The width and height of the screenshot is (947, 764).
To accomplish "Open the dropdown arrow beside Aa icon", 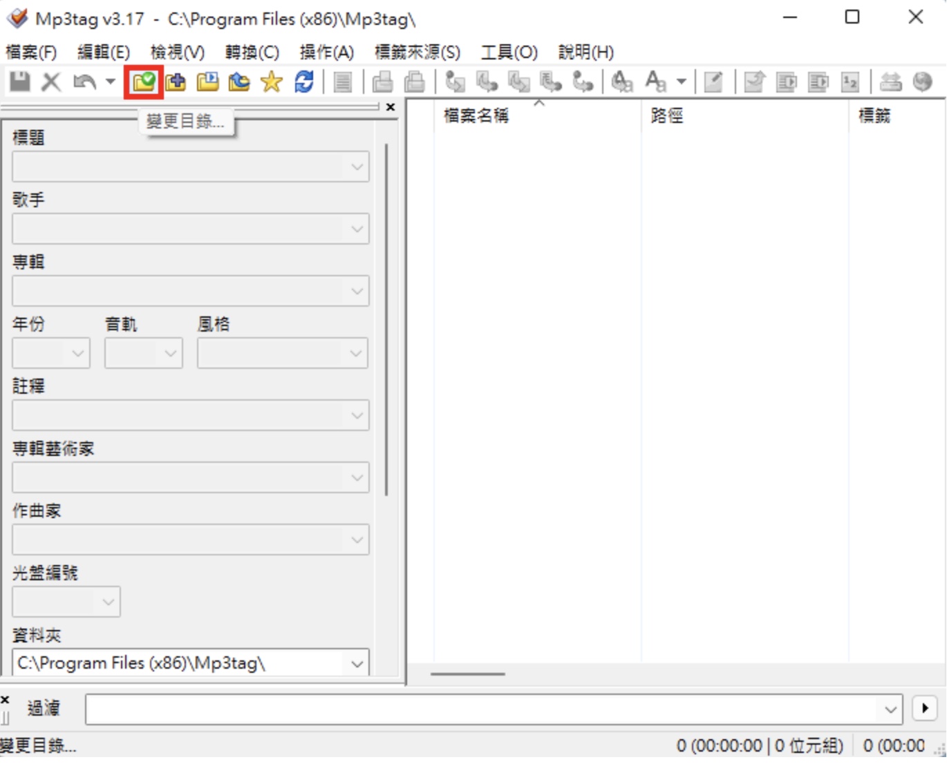I will pyautogui.click(x=682, y=82).
